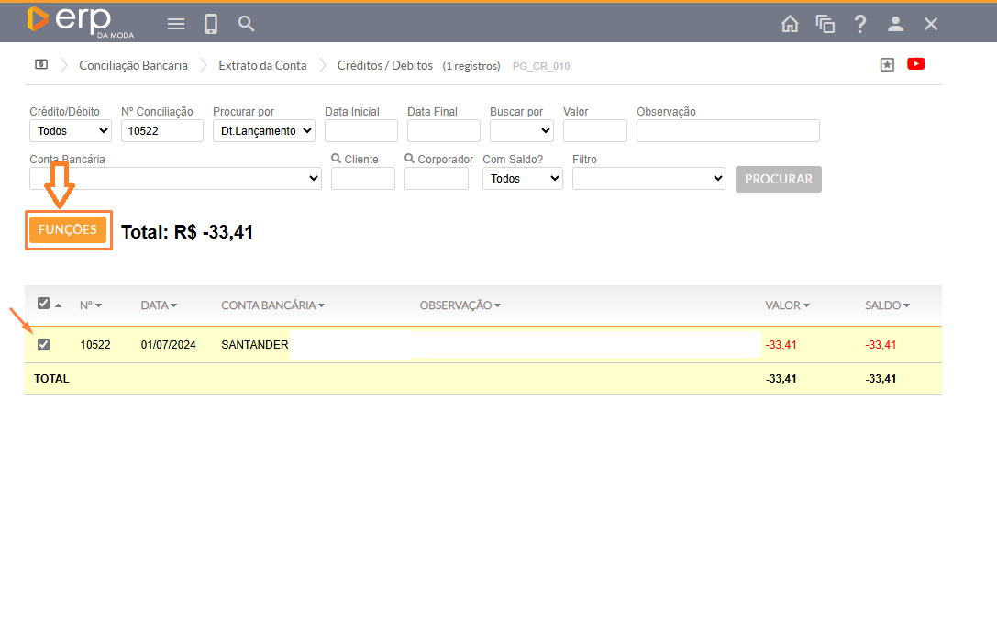Go to home via the house icon

pos(790,24)
